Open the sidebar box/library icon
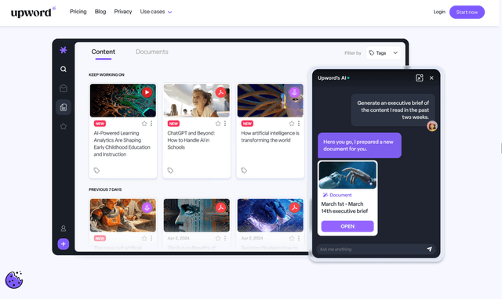This screenshot has height=299, width=502. 64,88
